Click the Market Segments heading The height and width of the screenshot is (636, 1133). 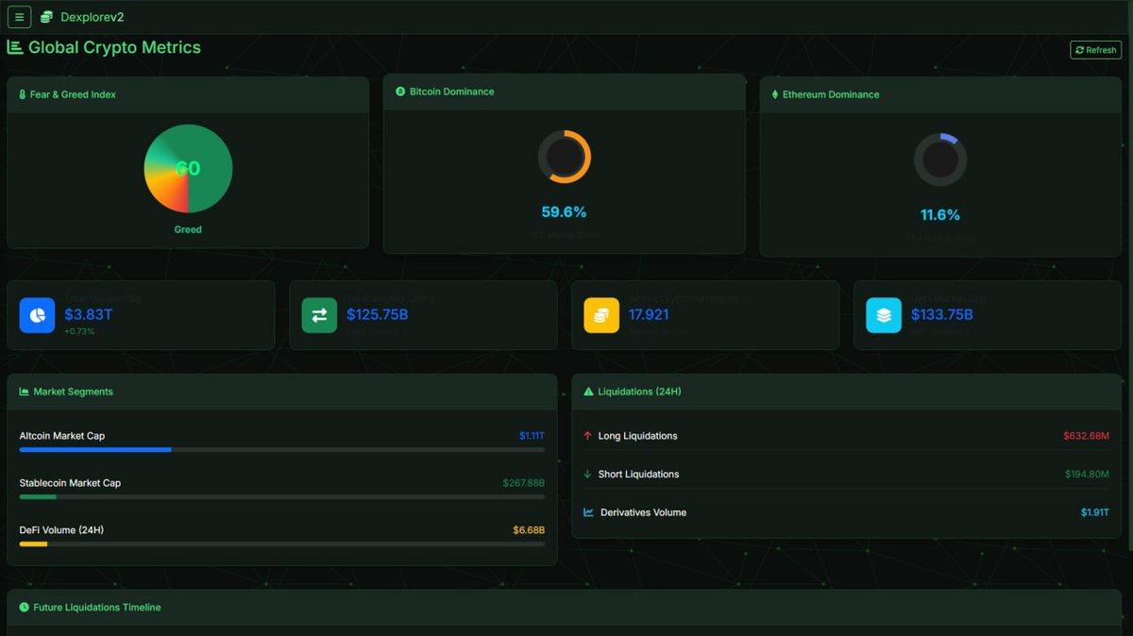click(73, 392)
